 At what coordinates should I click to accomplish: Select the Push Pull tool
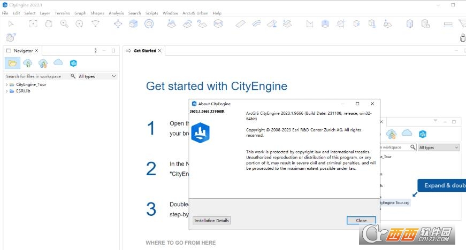pos(325,24)
